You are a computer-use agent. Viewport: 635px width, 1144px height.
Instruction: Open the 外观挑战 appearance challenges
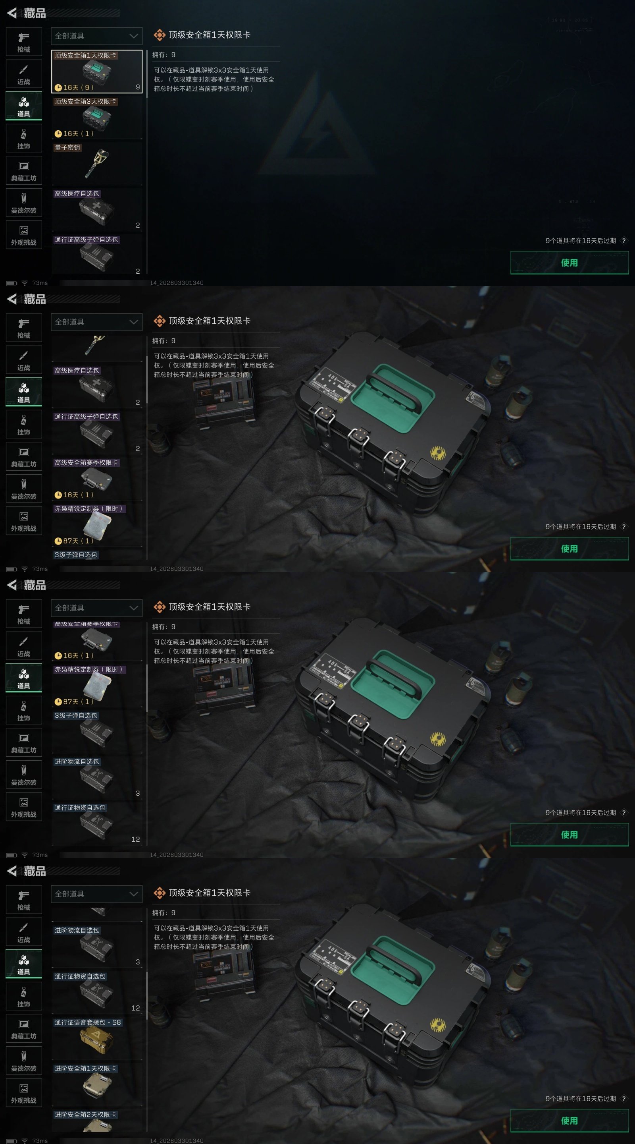pyautogui.click(x=23, y=235)
